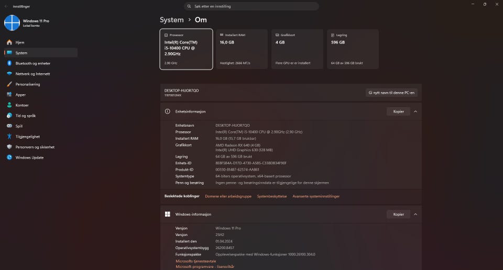Click the Spill controller icon
Image resolution: width=503 pixels, height=270 pixels.
9,126
